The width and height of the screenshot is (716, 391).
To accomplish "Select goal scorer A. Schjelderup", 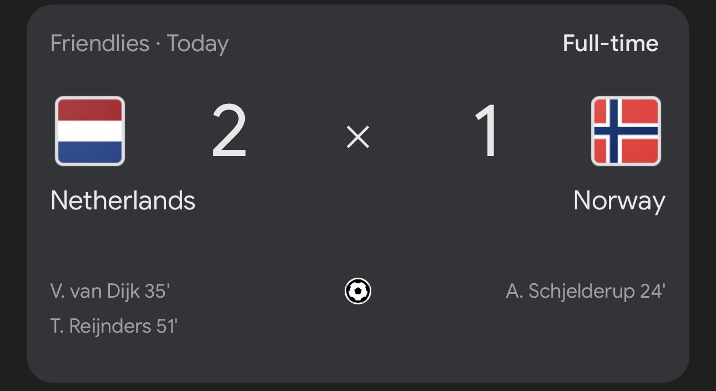I will (x=570, y=291).
